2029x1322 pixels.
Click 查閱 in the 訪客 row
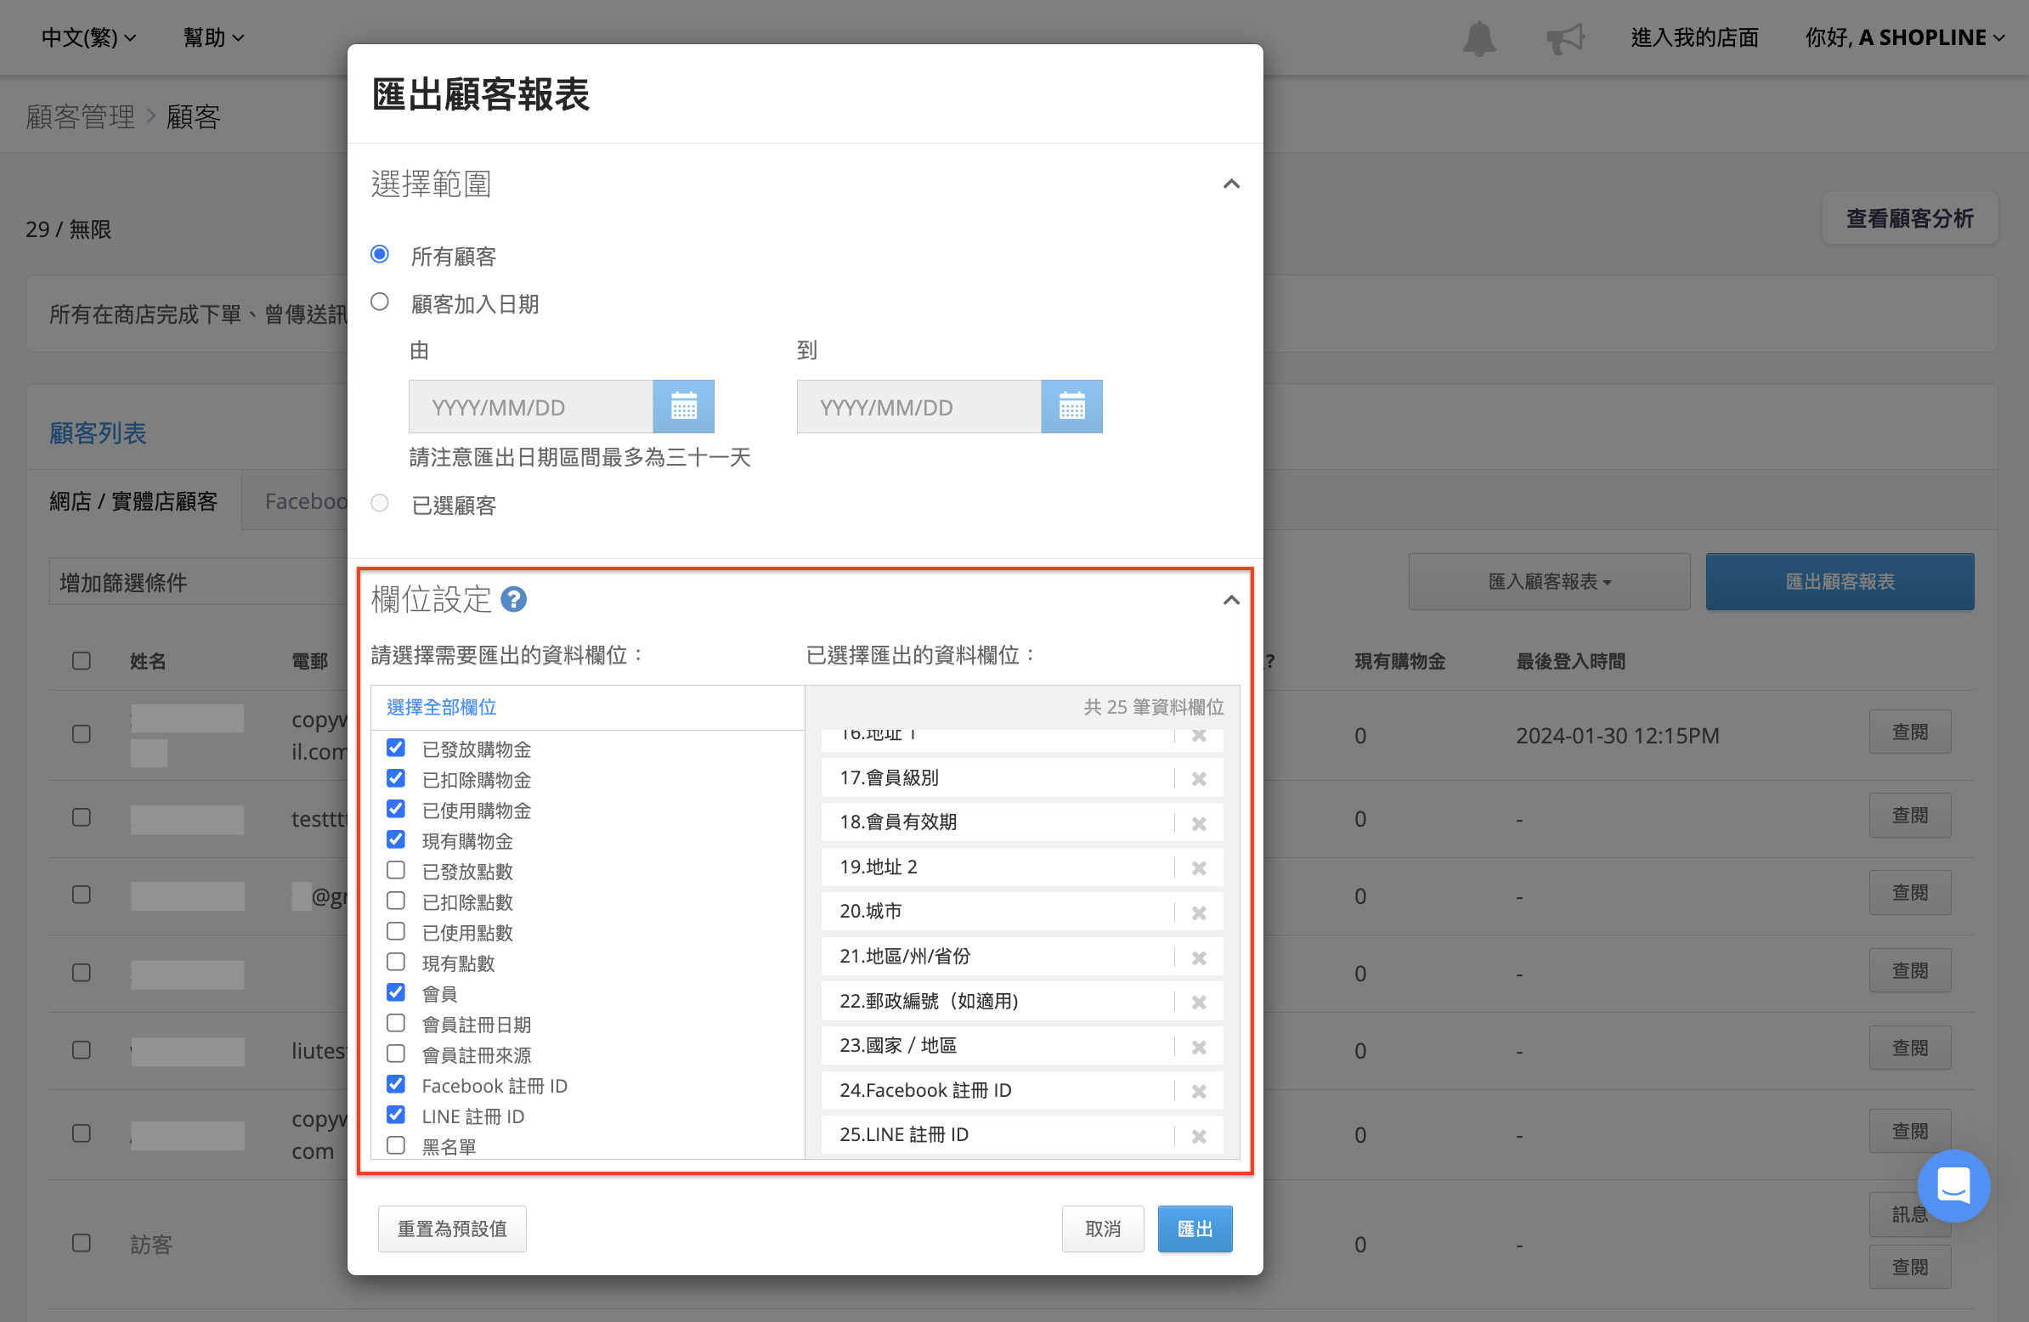(1910, 1267)
